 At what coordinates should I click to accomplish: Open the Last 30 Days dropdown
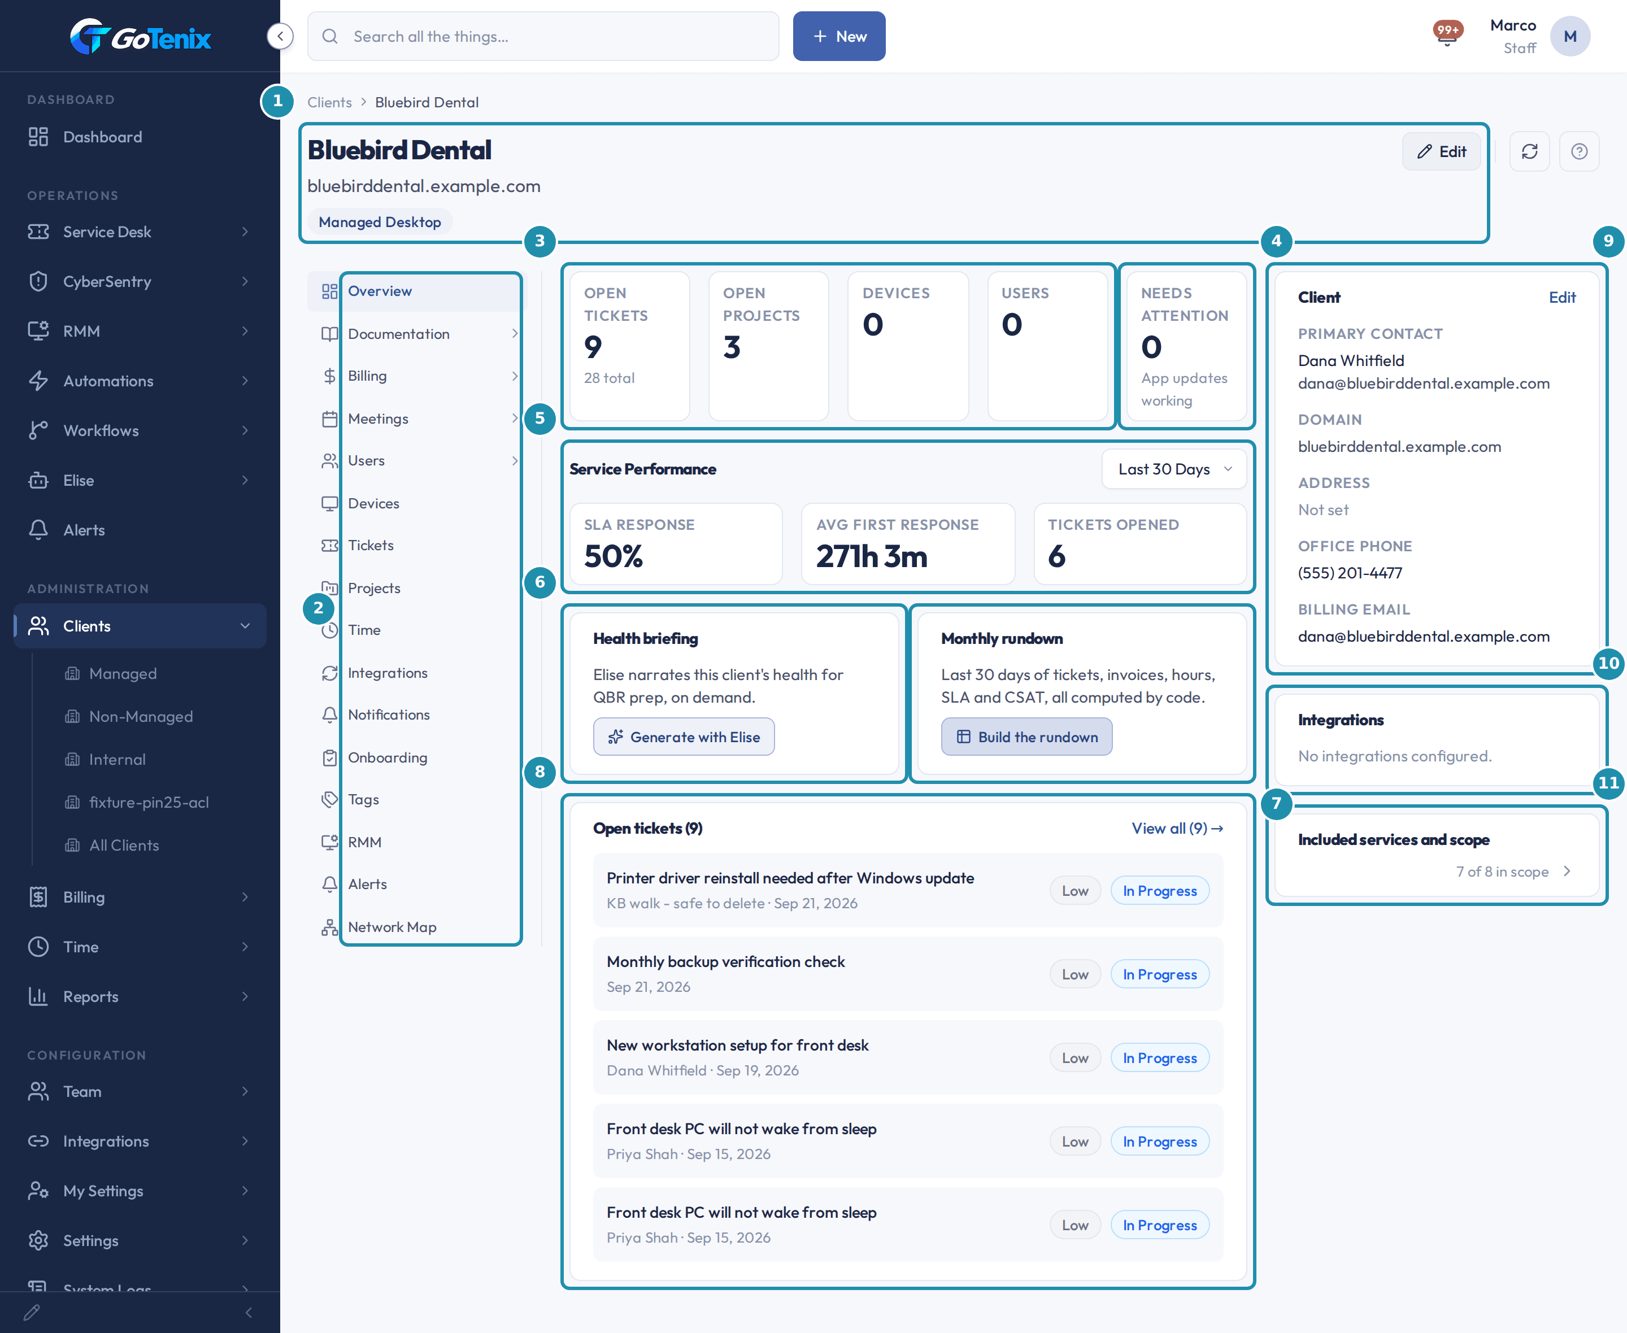1173,469
